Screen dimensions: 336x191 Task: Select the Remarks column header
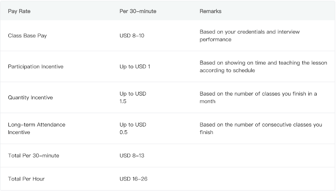pos(210,11)
